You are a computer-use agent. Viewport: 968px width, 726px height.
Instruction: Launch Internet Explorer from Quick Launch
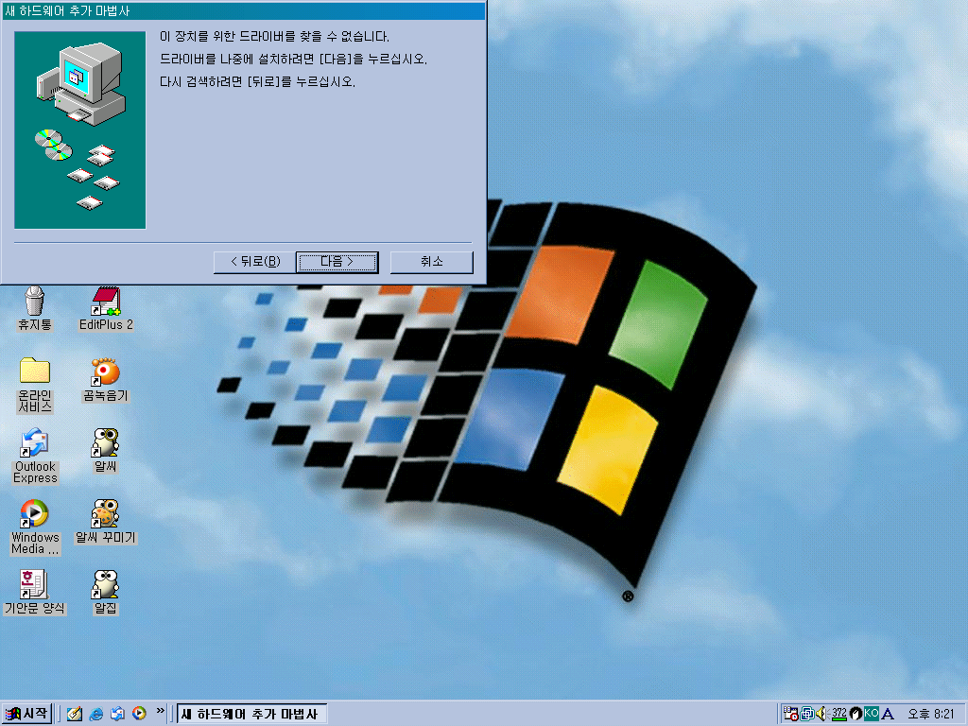click(x=95, y=714)
